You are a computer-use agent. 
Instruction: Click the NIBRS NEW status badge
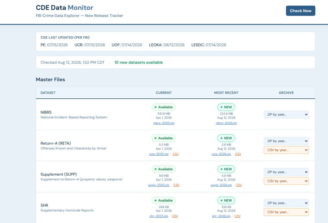click(x=226, y=107)
